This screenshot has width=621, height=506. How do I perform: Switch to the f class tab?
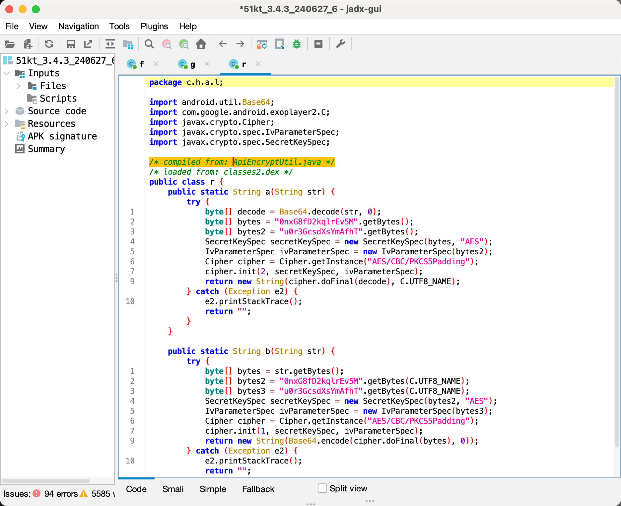[x=142, y=64]
